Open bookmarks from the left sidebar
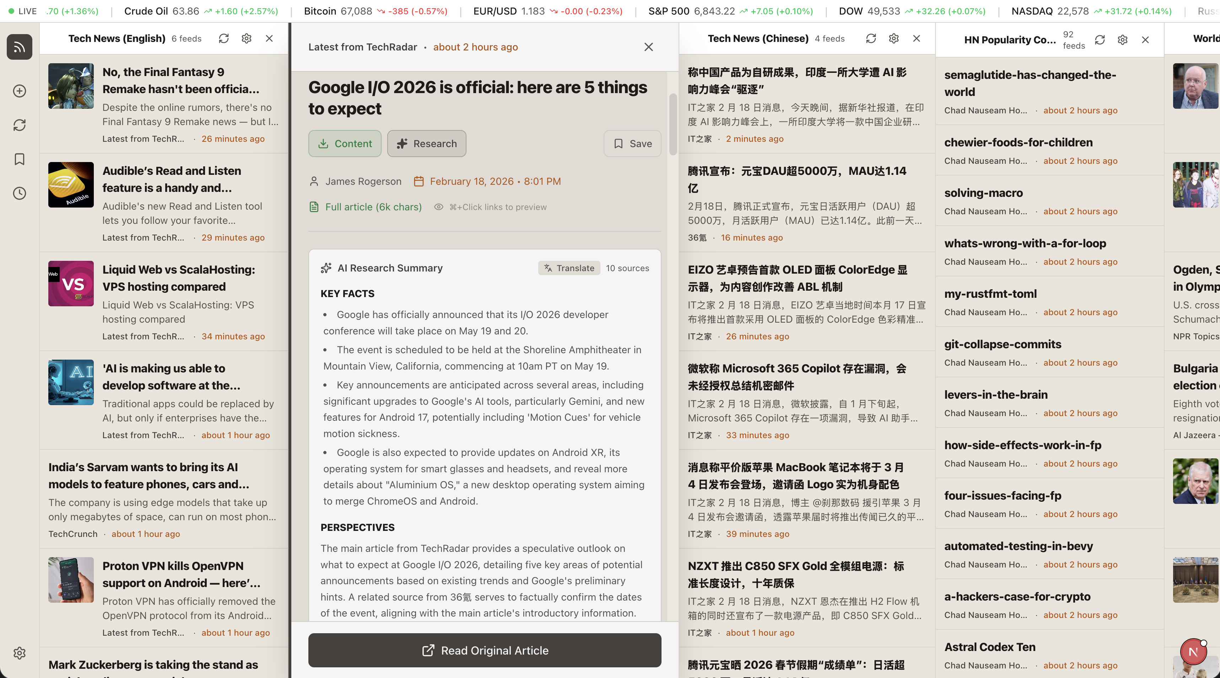 point(20,159)
